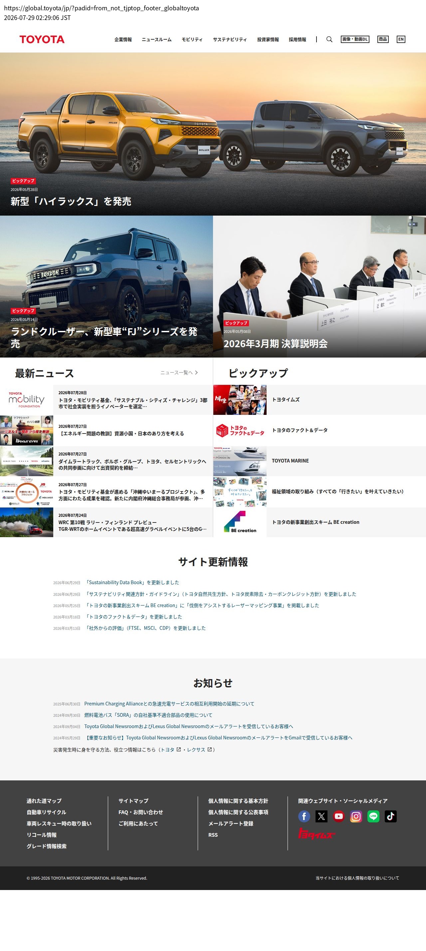Open the TOYOTA MARINE pickup item
Viewport: 426px width, 951px height.
click(319, 461)
